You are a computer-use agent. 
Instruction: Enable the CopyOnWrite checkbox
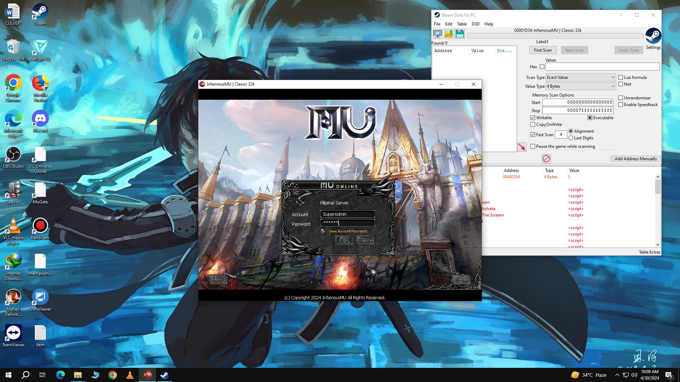point(533,124)
